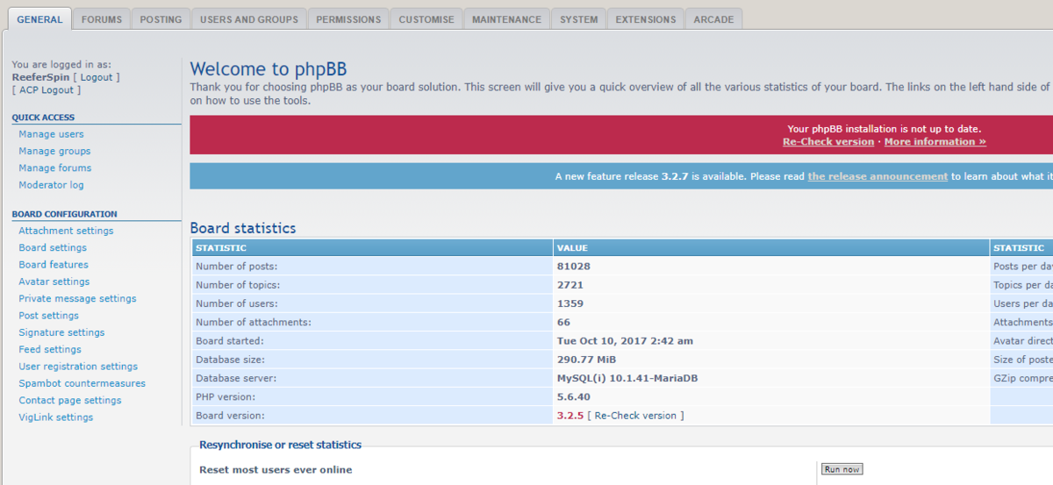Open the Moderator log link

tap(51, 185)
